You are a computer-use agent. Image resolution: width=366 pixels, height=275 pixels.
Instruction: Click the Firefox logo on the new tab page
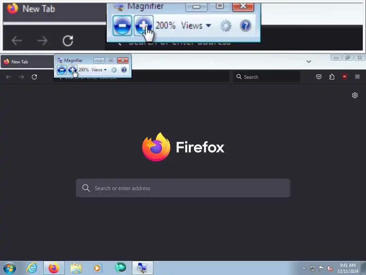pyautogui.click(x=183, y=147)
